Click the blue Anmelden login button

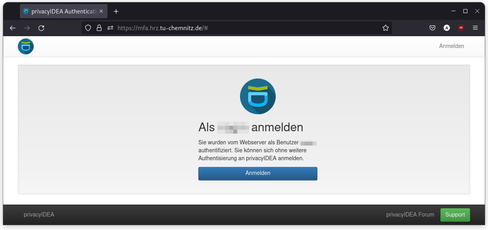tap(258, 173)
